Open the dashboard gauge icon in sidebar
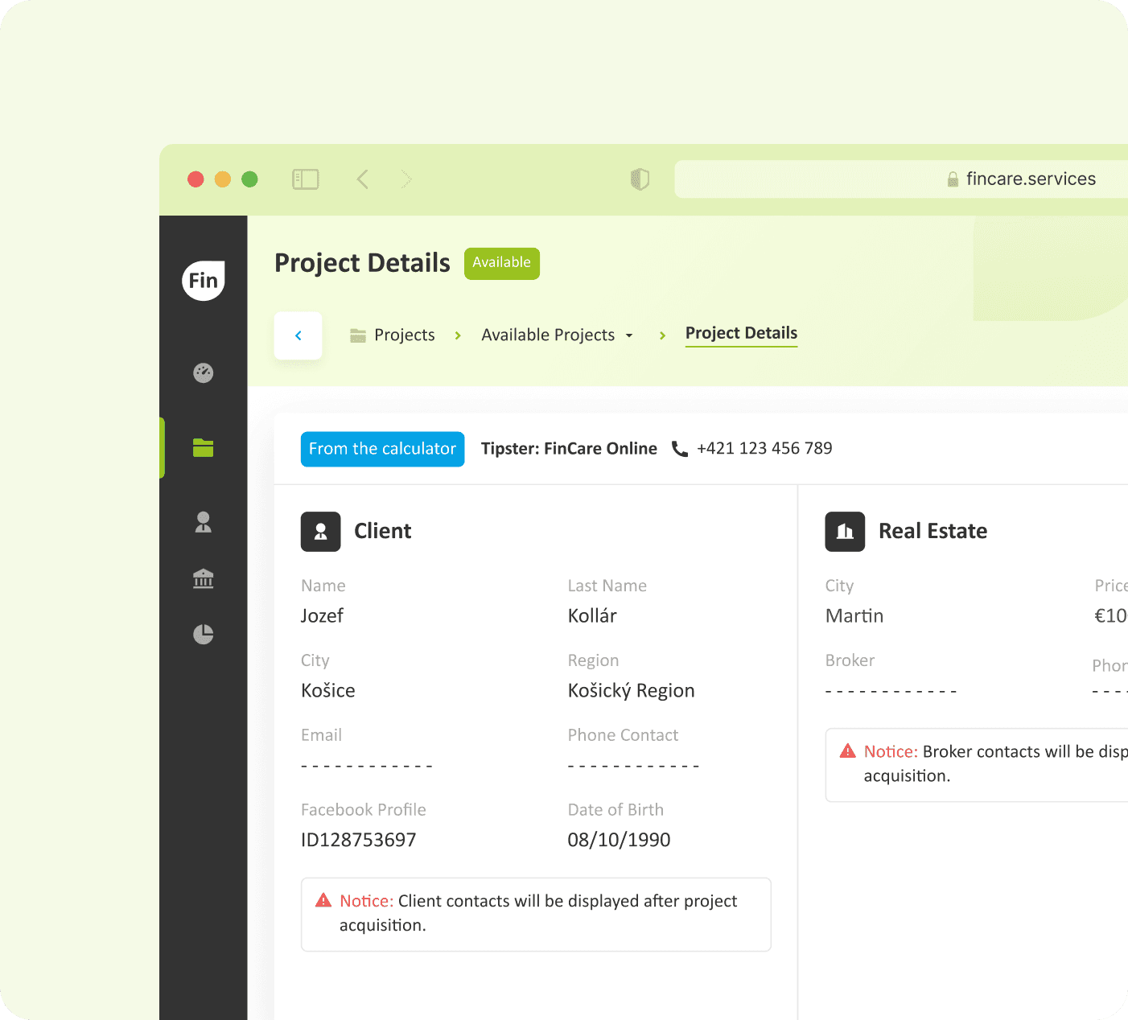The image size is (1128, 1020). pyautogui.click(x=204, y=372)
